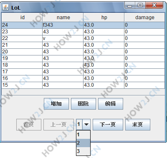Select the row with id 21
Image resolution: width=167 pixels, height=158 pixels.
[83, 45]
